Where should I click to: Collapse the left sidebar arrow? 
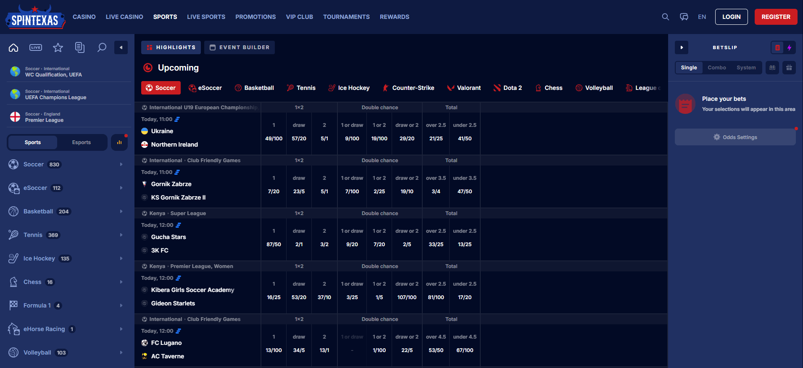[x=121, y=47]
